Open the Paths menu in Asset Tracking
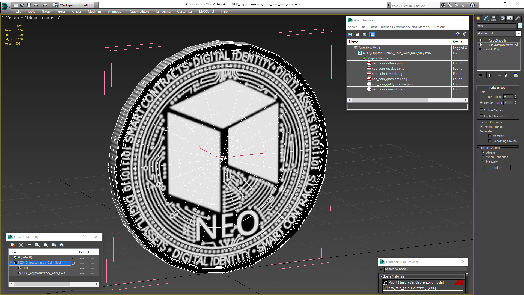The height and width of the screenshot is (295, 524). click(373, 27)
